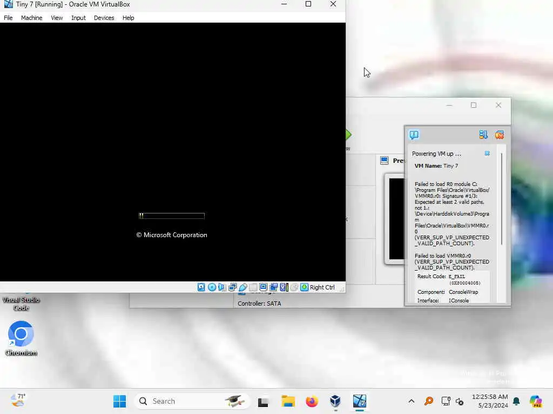The height and width of the screenshot is (414, 553).
Task: Click the keyboard capture host key icon
Action: (304, 287)
